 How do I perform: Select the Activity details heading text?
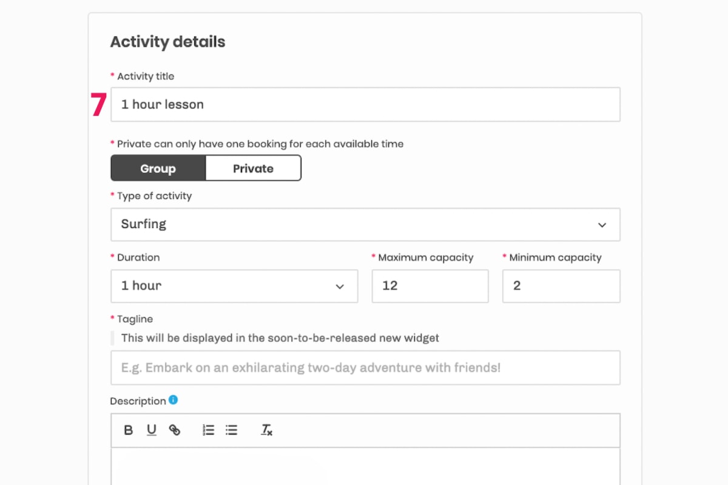pos(167,42)
